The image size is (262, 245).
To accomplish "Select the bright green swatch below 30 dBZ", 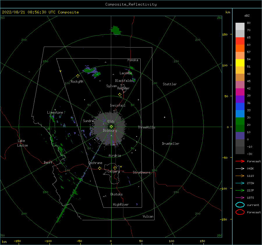I will coord(240,121).
